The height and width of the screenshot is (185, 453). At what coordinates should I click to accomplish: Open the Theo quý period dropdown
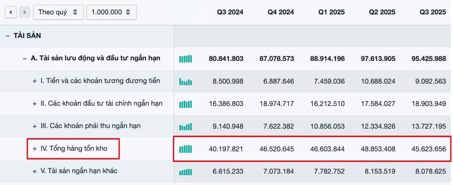pyautogui.click(x=59, y=12)
